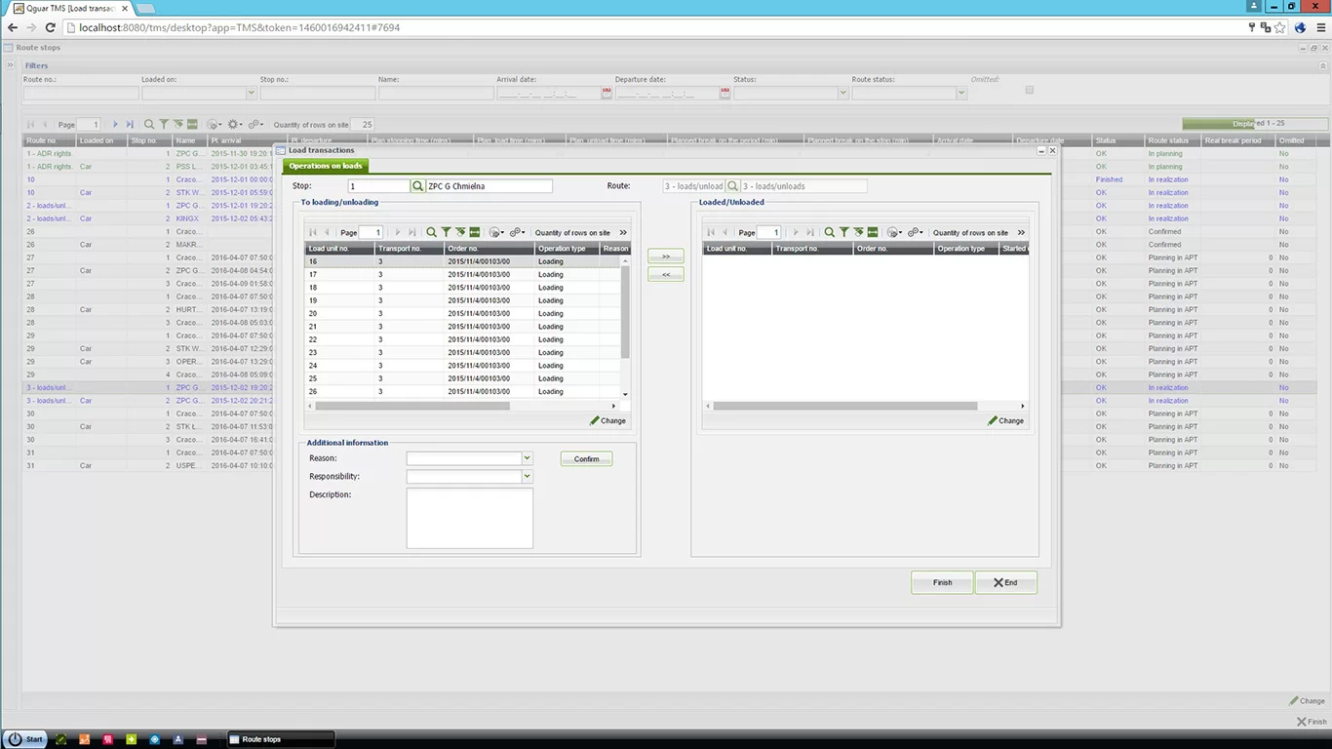Click the Confirm button

click(586, 458)
